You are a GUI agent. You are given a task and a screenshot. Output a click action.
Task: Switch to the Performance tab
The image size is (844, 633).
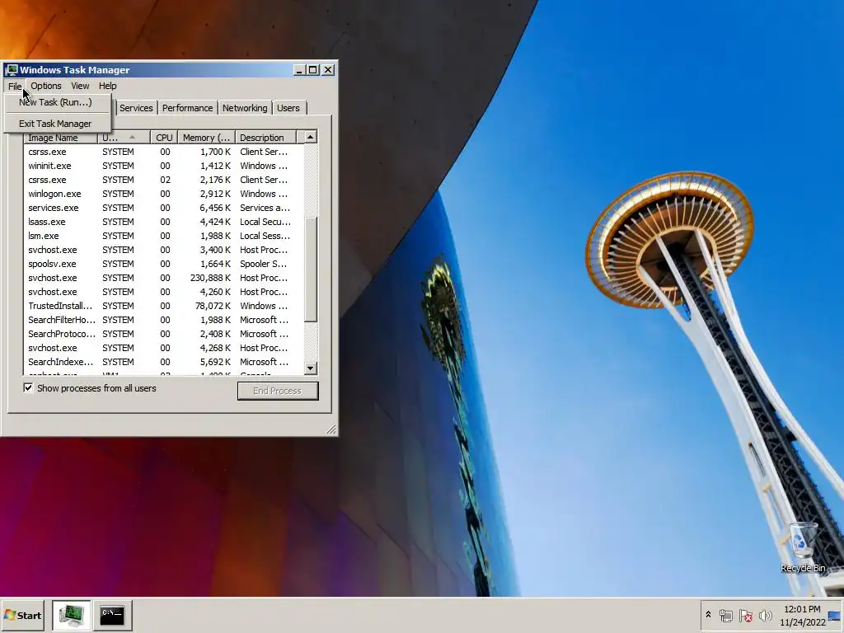(187, 108)
